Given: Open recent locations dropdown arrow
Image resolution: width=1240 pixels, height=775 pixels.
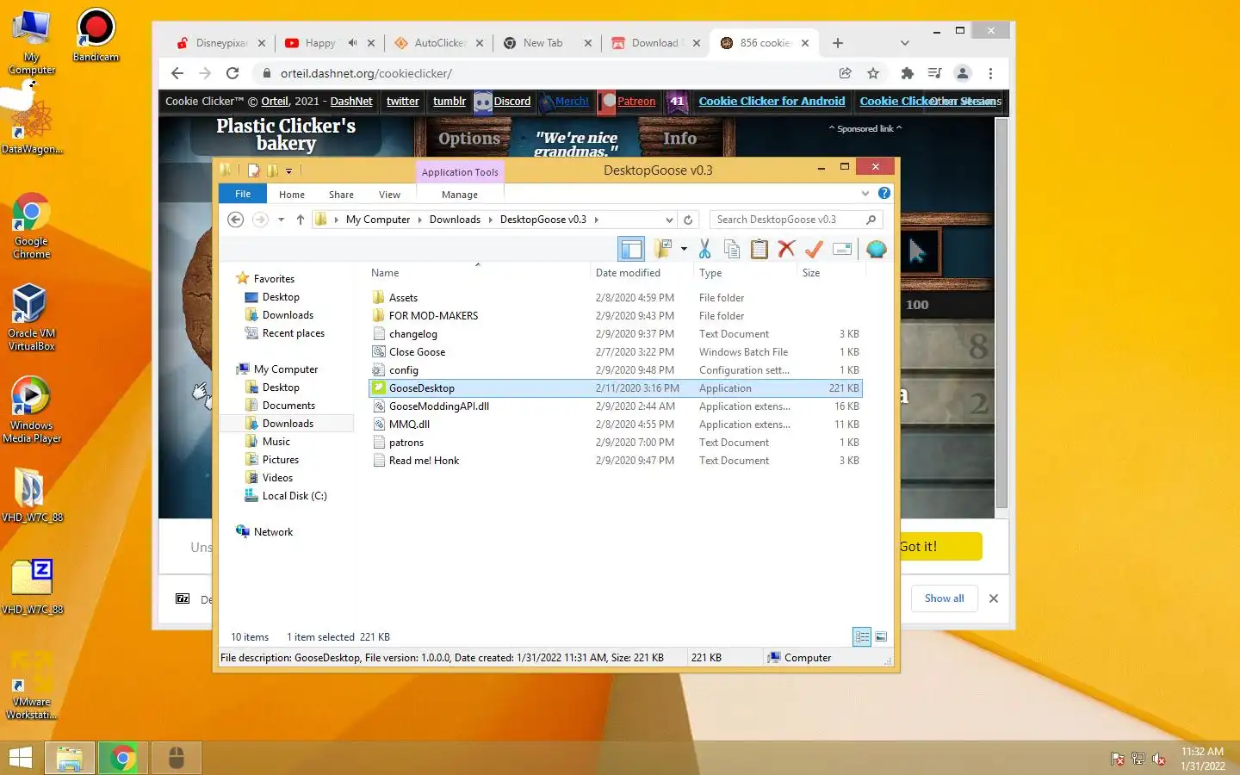Looking at the screenshot, I should click(281, 220).
